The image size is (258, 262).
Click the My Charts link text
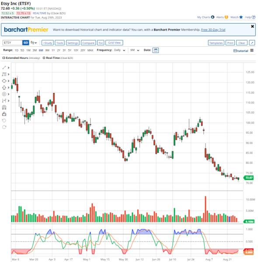pos(204,17)
